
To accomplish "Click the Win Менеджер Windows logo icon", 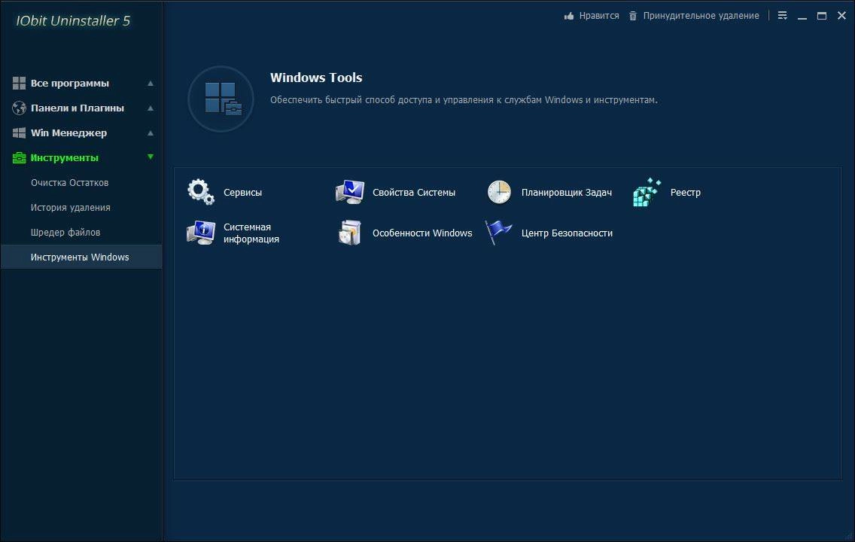I will (x=19, y=132).
